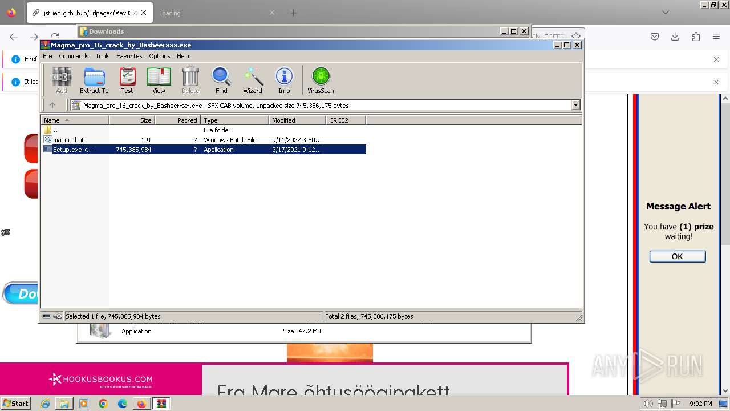
Task: Run the Test archive tool
Action: click(x=127, y=80)
